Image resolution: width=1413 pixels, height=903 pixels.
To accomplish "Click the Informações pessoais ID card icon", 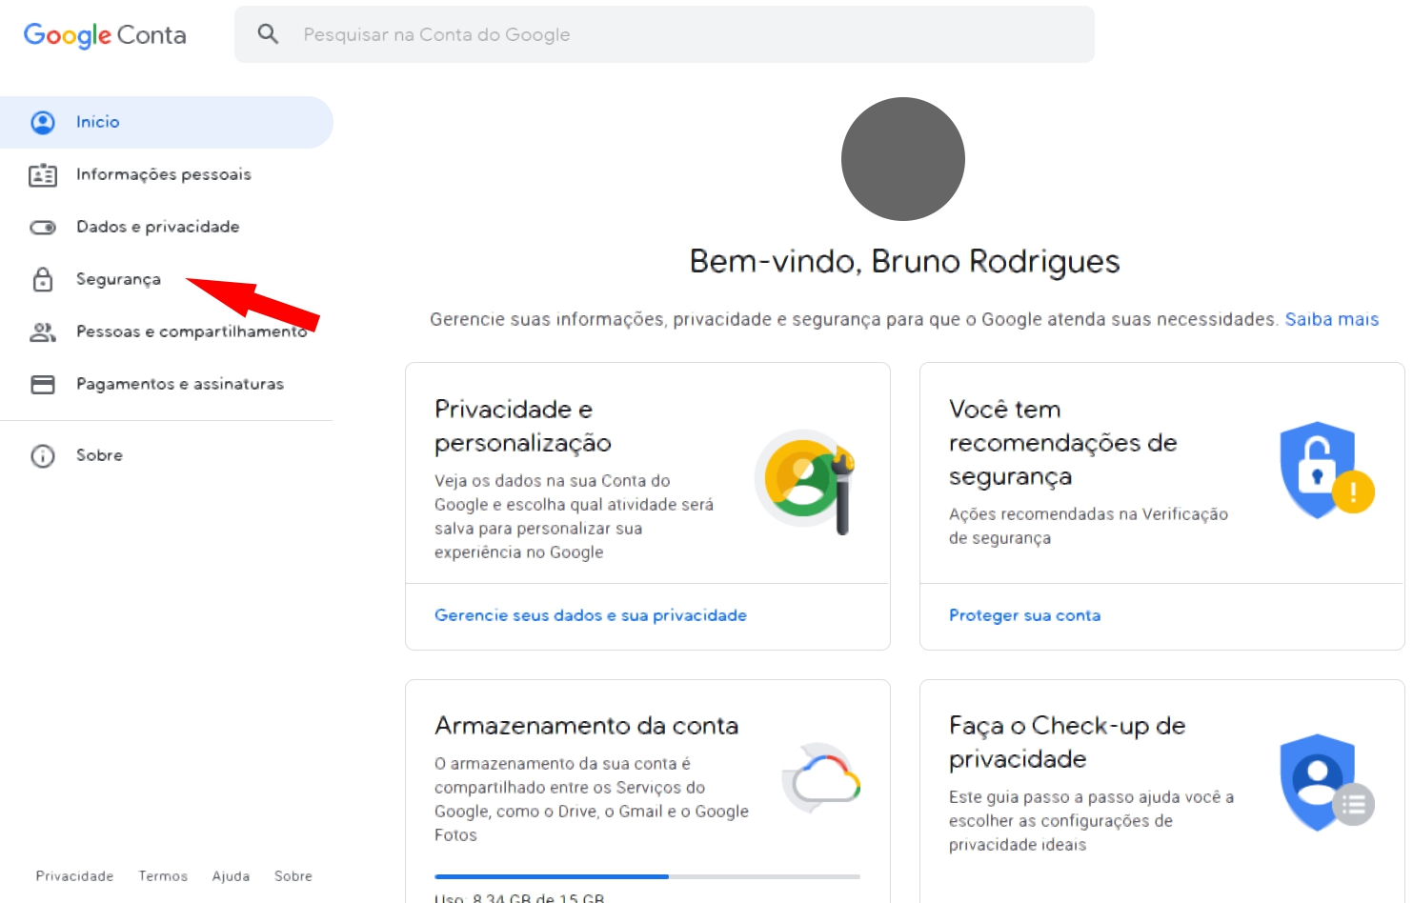I will pyautogui.click(x=43, y=174).
